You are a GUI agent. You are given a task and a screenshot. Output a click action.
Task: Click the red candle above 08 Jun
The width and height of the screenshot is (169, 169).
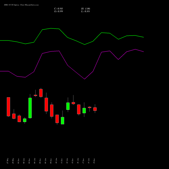point(46,104)
